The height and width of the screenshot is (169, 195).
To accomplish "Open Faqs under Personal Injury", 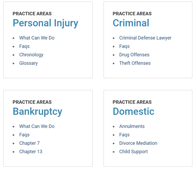I will (x=24, y=46).
